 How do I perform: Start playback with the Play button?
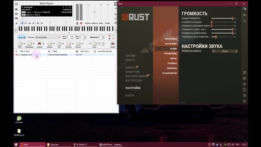26,23
